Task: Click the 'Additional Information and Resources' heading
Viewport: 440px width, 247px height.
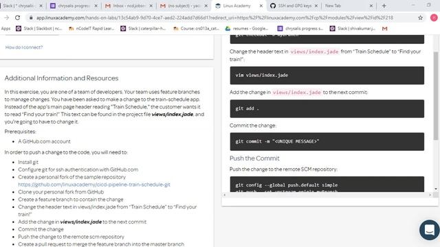Action: (61, 78)
